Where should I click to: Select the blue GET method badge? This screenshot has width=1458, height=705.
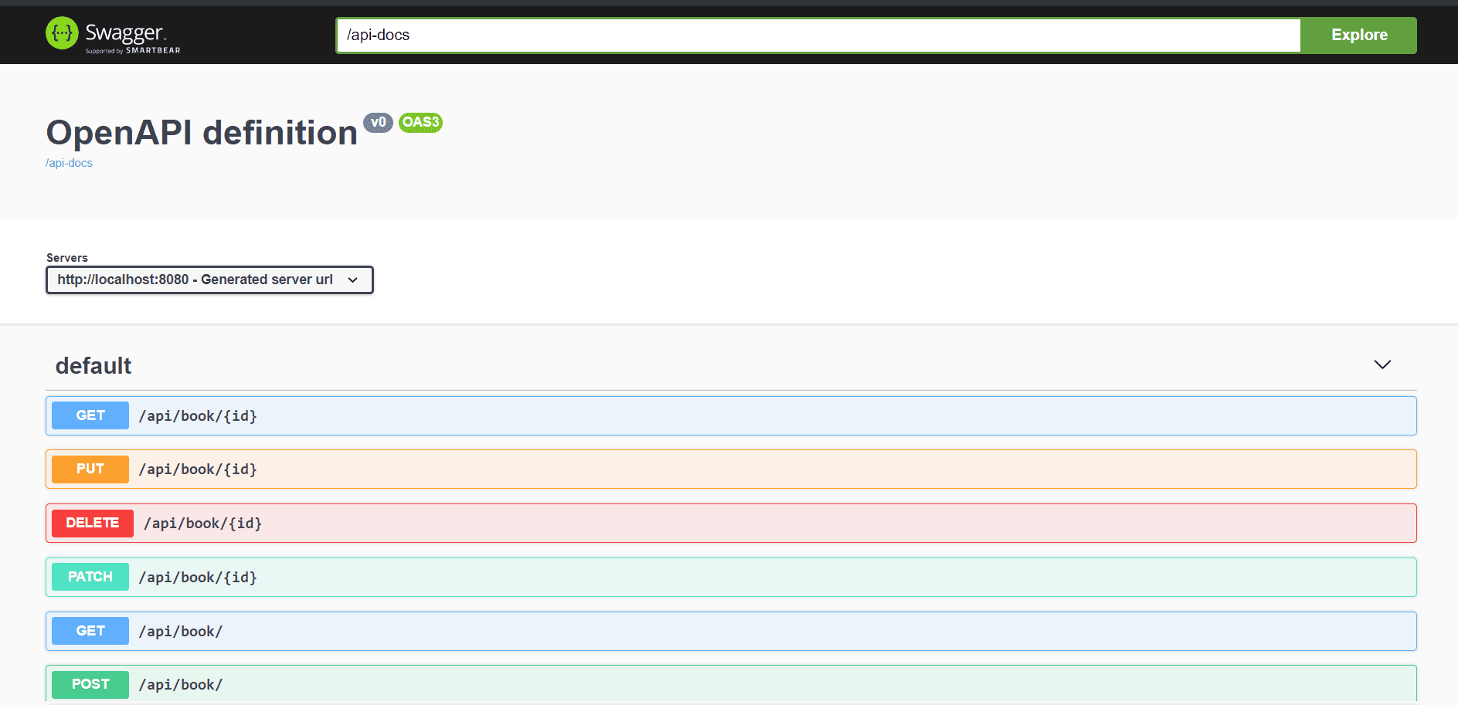click(x=90, y=415)
